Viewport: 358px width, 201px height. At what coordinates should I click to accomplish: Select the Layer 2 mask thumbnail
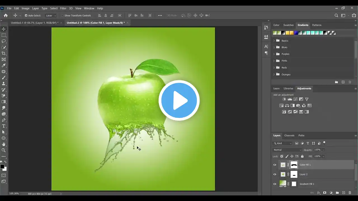pyautogui.click(x=294, y=174)
